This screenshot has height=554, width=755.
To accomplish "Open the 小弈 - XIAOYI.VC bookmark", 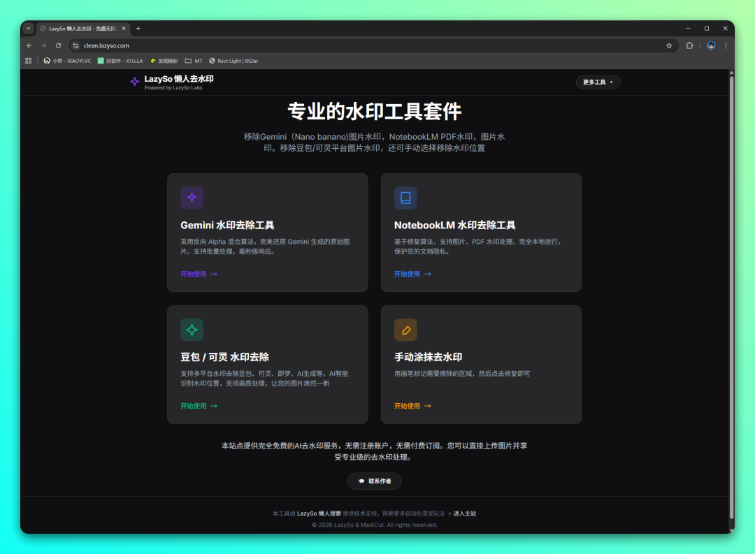I will coord(67,61).
